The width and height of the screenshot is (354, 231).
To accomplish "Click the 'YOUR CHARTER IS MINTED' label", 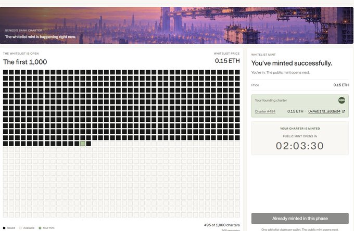I will [300, 129].
